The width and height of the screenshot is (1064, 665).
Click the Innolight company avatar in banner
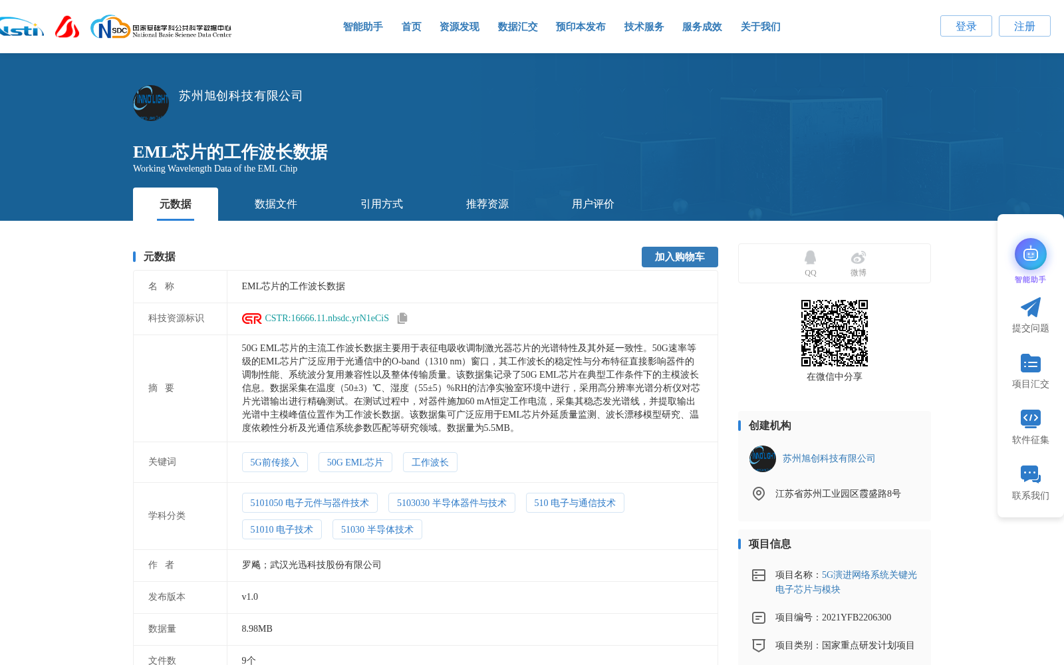151,103
